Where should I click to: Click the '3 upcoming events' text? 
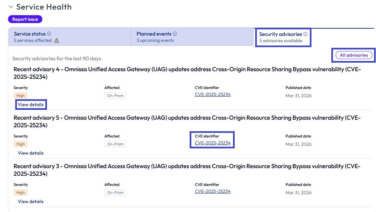155,41
